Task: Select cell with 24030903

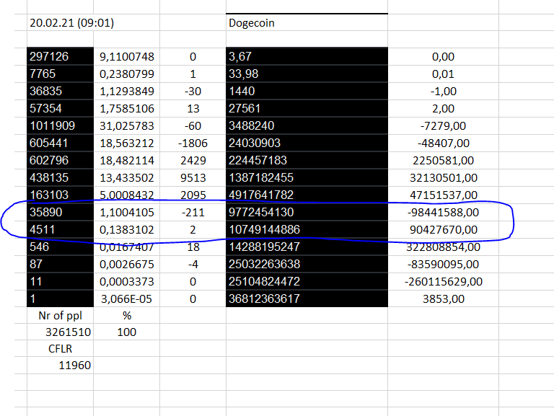Action: click(x=307, y=143)
